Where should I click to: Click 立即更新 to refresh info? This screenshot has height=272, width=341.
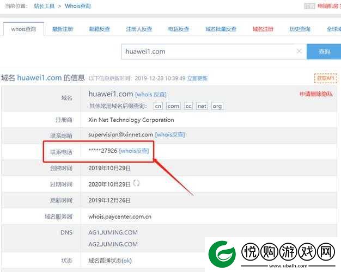pos(198,78)
